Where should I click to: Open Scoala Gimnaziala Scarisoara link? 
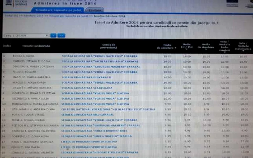pos(87,88)
